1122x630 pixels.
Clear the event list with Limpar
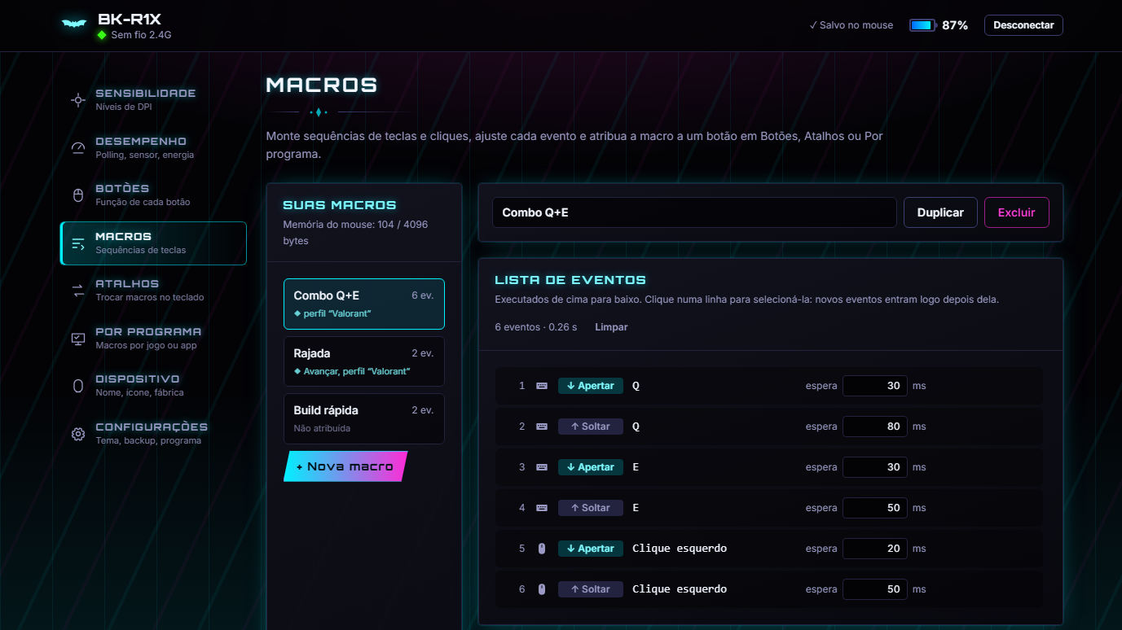tap(611, 327)
